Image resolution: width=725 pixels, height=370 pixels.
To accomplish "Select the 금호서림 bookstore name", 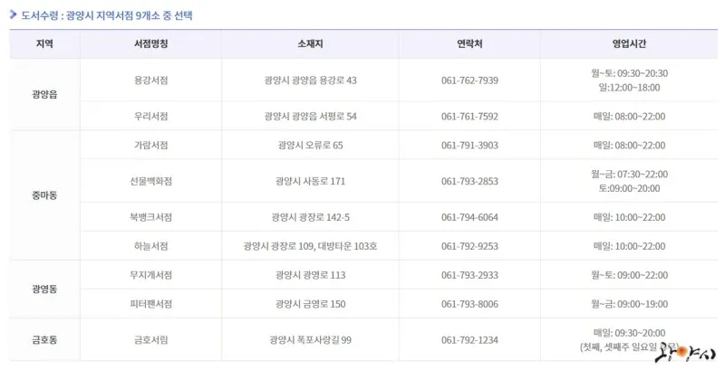I will point(150,340).
